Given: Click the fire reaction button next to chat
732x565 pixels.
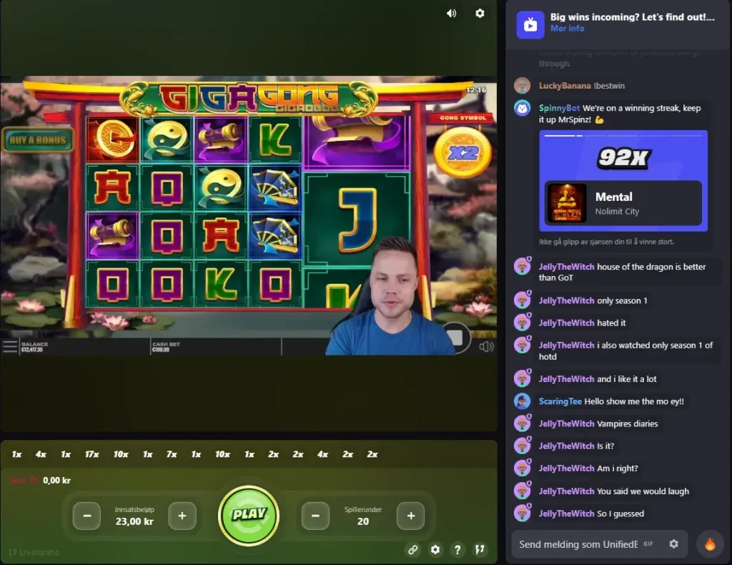Looking at the screenshot, I should coord(708,544).
